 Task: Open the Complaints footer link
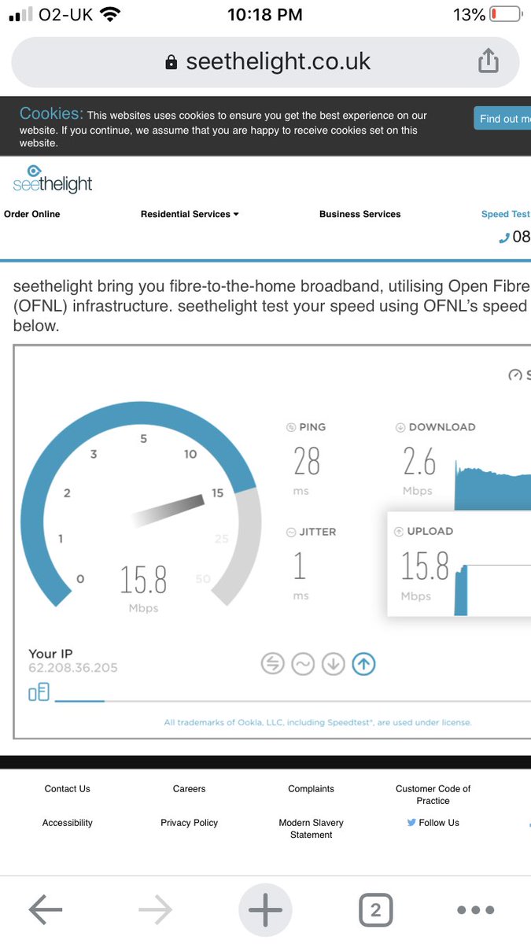tap(312, 789)
